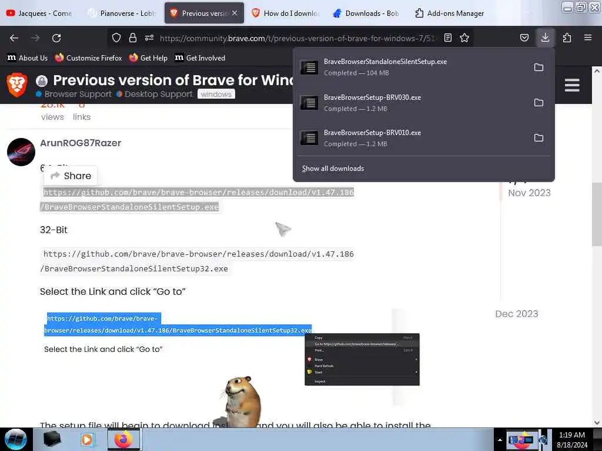The width and height of the screenshot is (602, 451).
Task: Show BraveBrowserStandaloneSilentSetup.exe in its folder
Action: click(539, 68)
